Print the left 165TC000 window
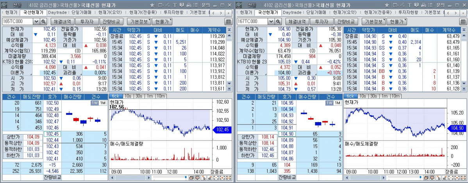Screen dimensions: 468x183 [x=189, y=5]
